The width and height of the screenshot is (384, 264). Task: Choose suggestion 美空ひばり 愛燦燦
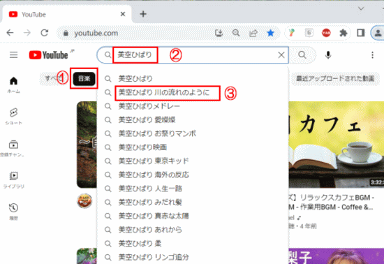pos(147,119)
